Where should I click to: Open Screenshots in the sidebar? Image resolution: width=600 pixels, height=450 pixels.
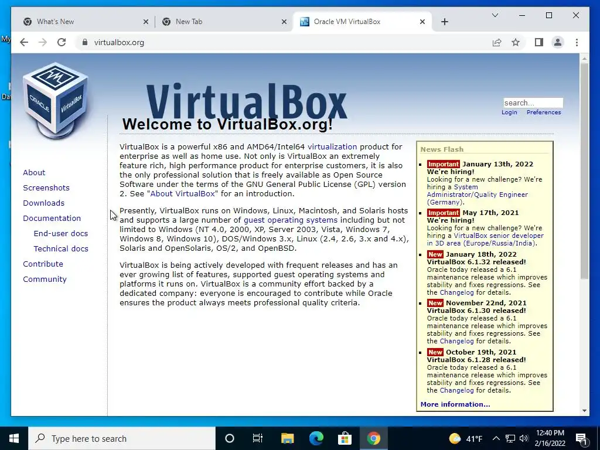click(x=46, y=188)
